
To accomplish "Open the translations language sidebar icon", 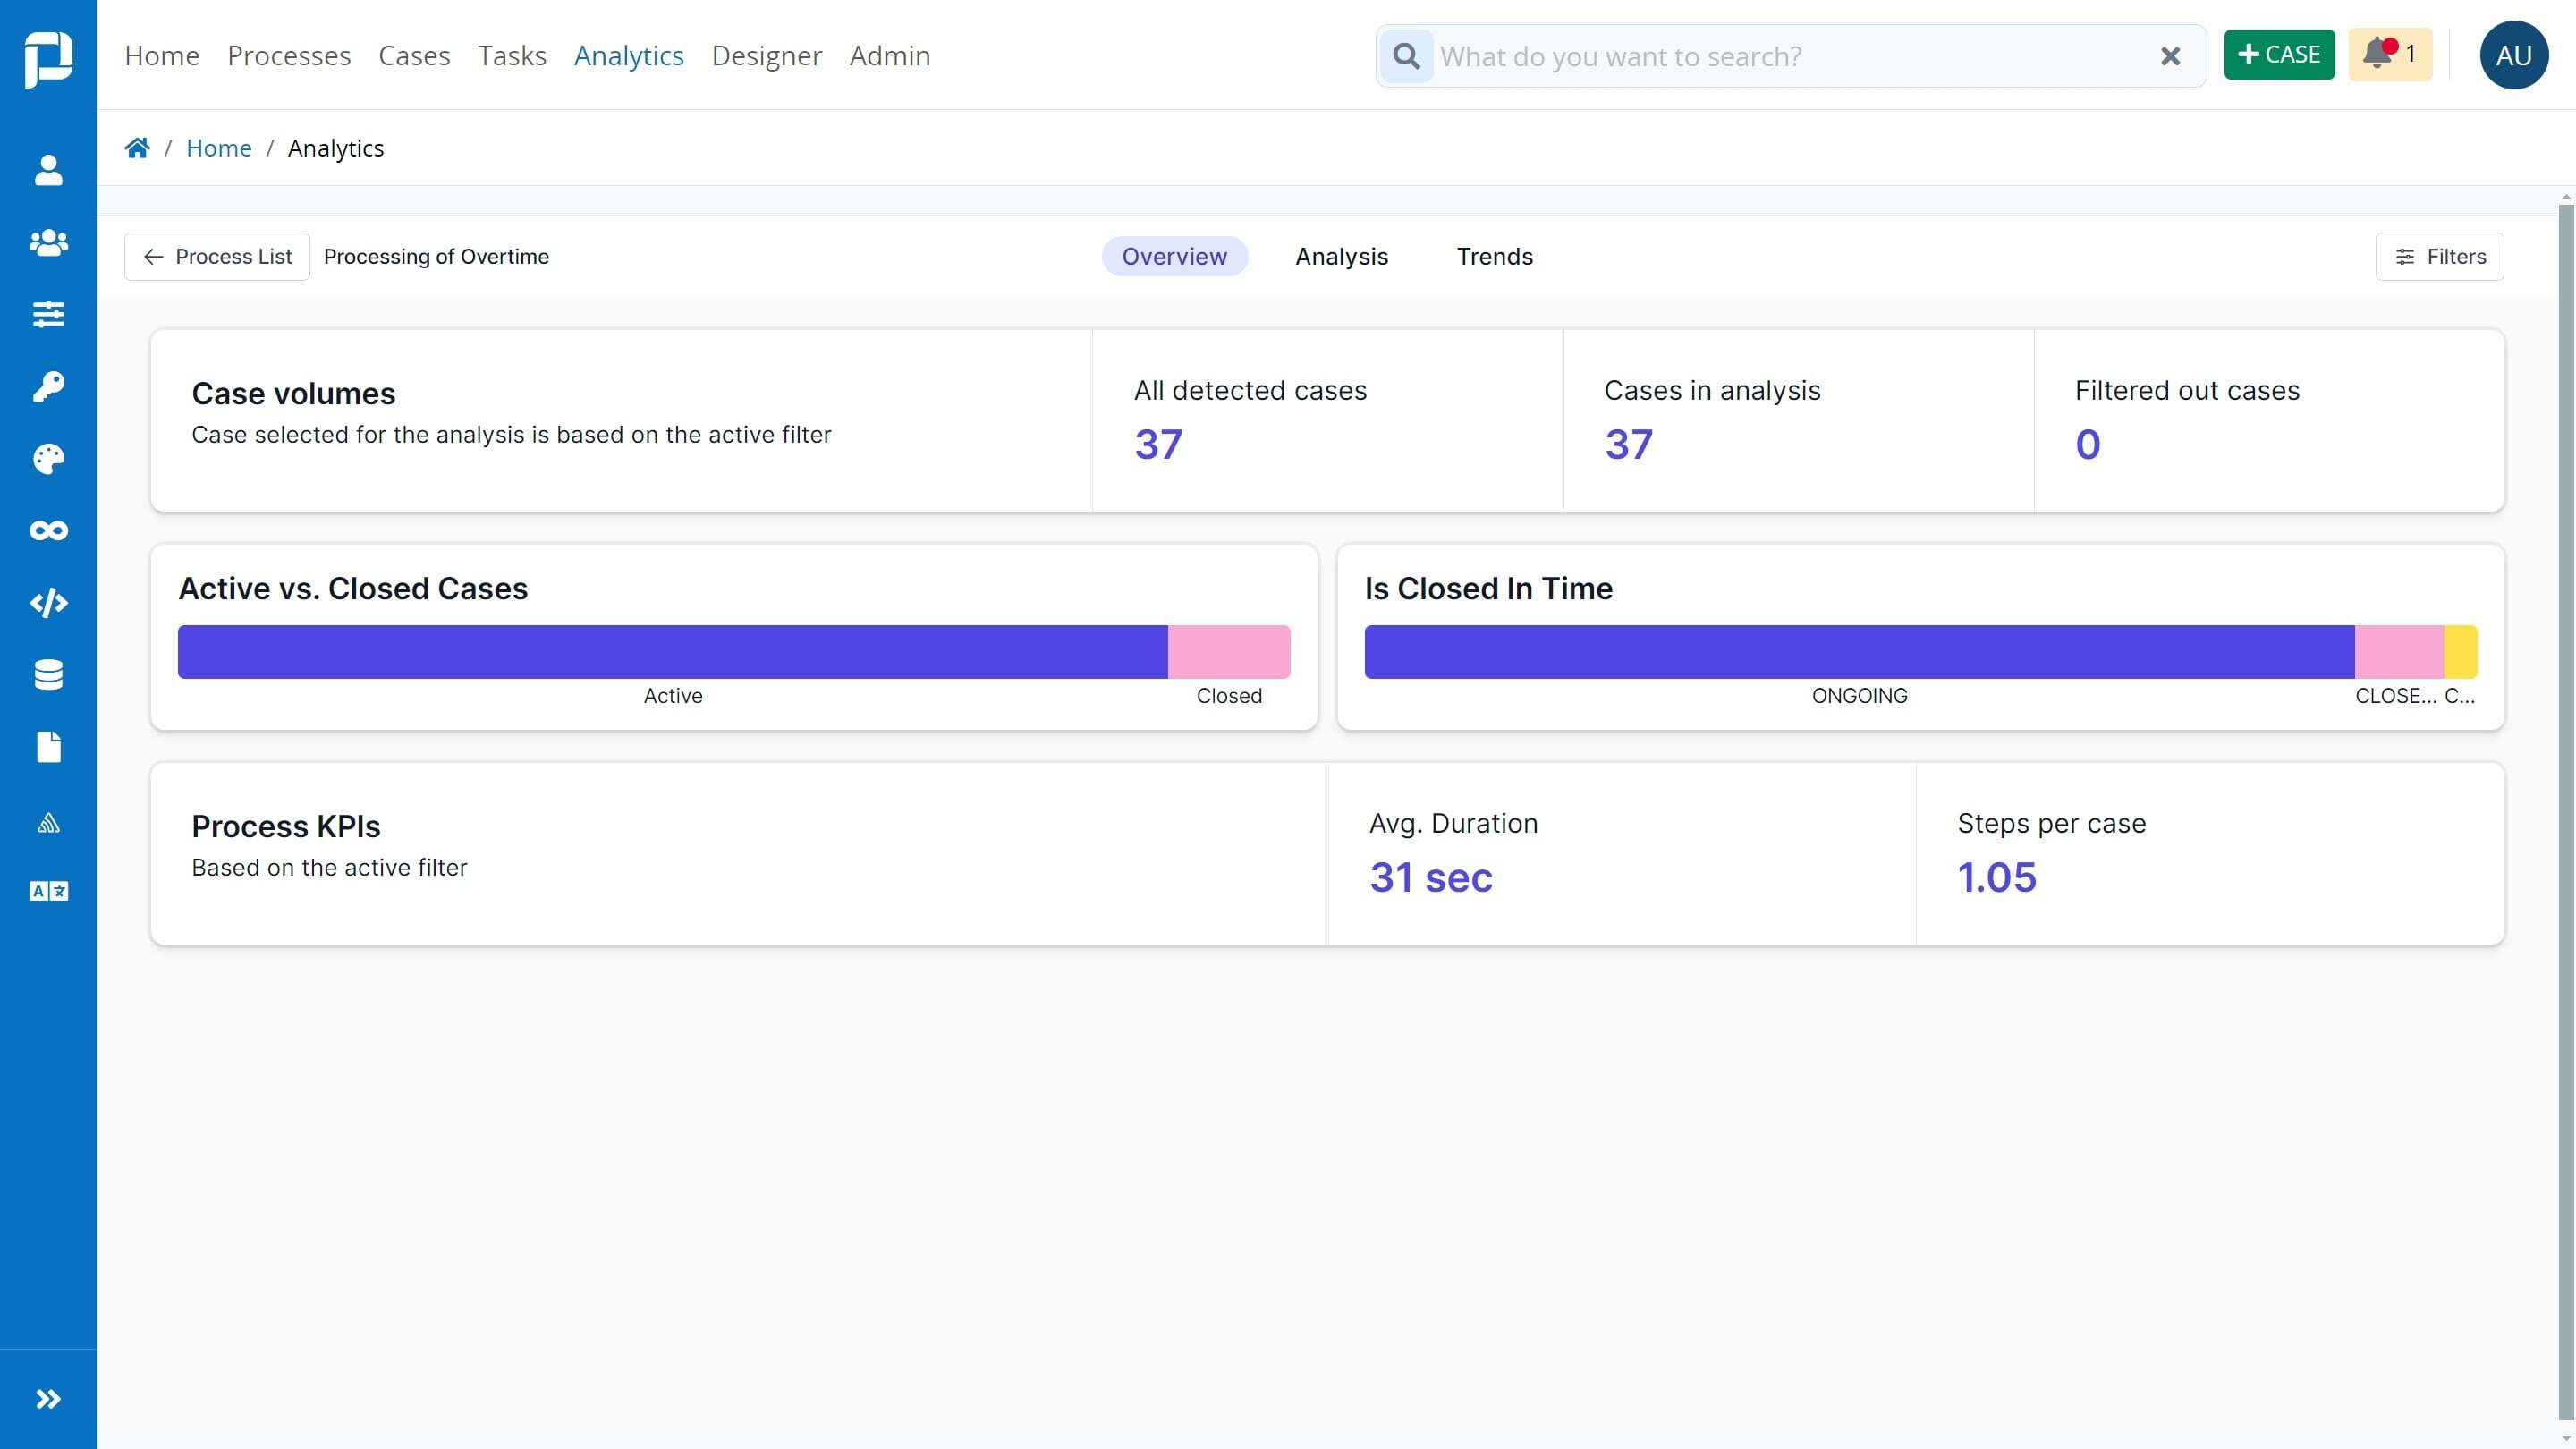I will [48, 891].
